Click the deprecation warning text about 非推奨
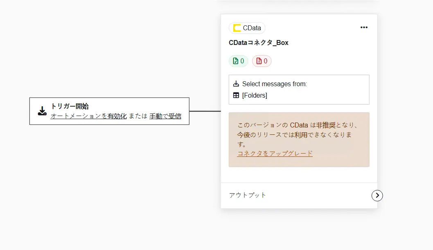The width and height of the screenshot is (433, 250). [298, 134]
